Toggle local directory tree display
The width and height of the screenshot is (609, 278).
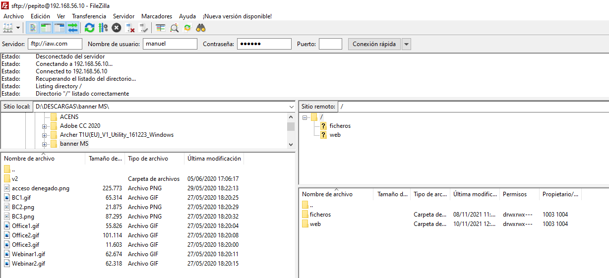tap(46, 28)
